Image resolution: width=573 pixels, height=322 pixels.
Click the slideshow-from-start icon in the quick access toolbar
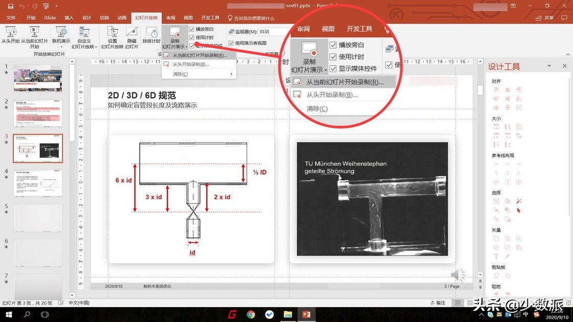pyautogui.click(x=46, y=6)
